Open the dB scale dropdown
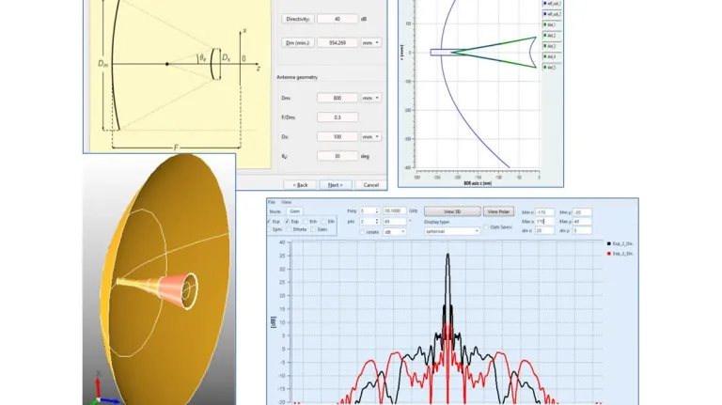The height and width of the screenshot is (405, 722). [395, 232]
